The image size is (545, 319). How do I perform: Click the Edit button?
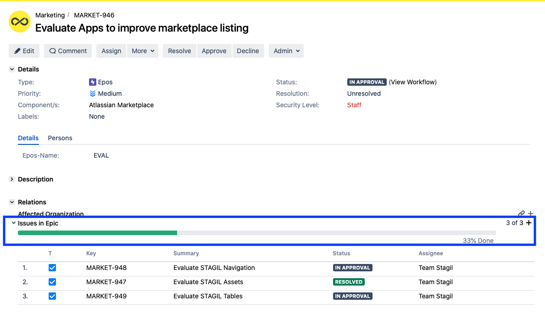pos(24,51)
